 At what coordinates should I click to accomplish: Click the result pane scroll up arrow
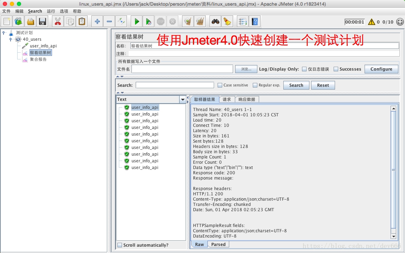394,109
